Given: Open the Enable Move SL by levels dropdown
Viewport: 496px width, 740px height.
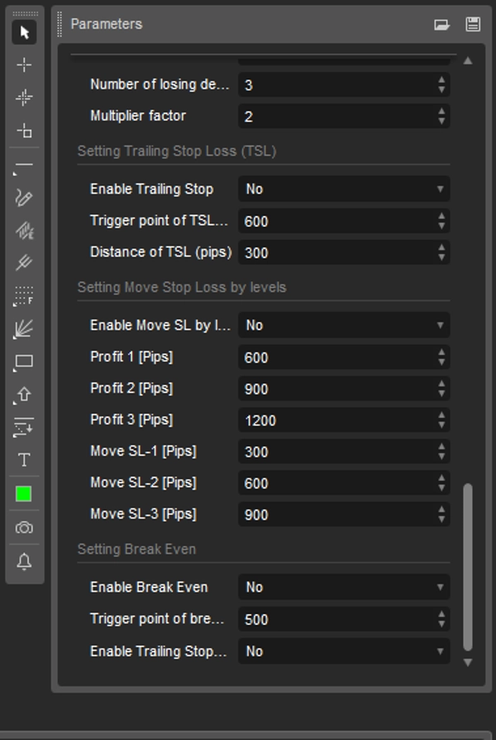Looking at the screenshot, I should pos(344,325).
